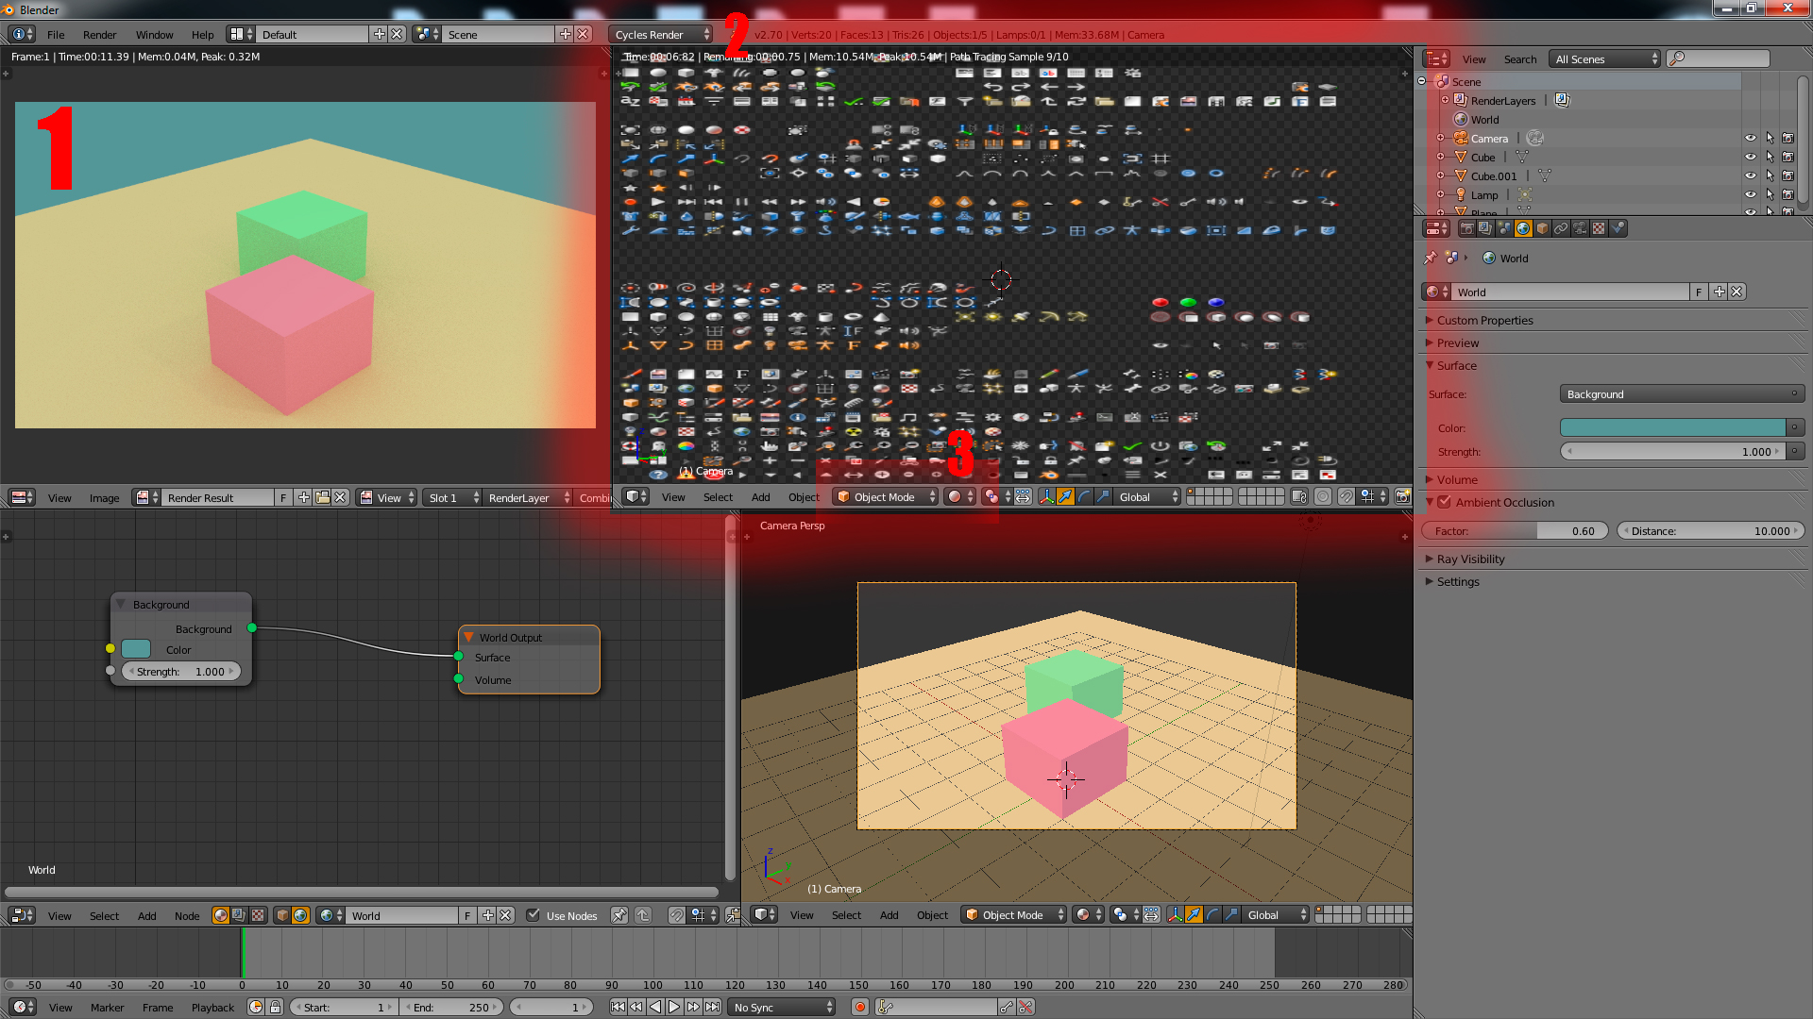Toggle Lamp renderability camera icon
Screen dimensions: 1813x1019
coord(1788,195)
